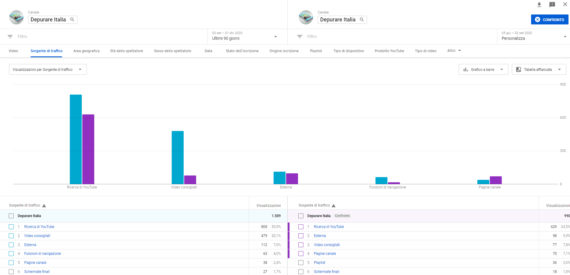Viewport: 570px width, 275px height.
Task: Open right Esterna traffic source link
Action: (320, 236)
